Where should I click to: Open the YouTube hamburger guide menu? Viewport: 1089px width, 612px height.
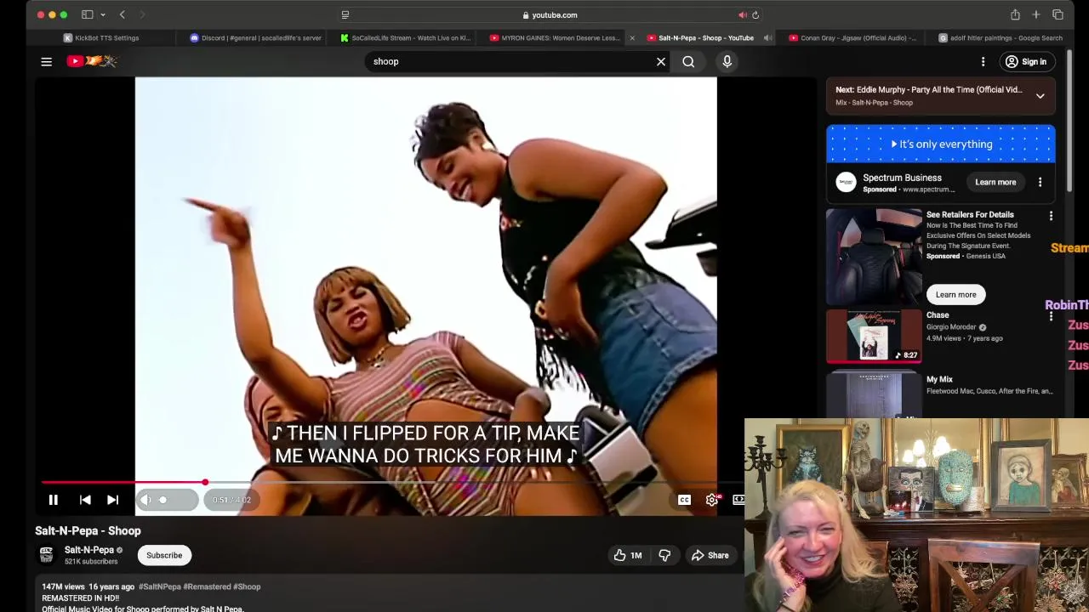coord(47,61)
